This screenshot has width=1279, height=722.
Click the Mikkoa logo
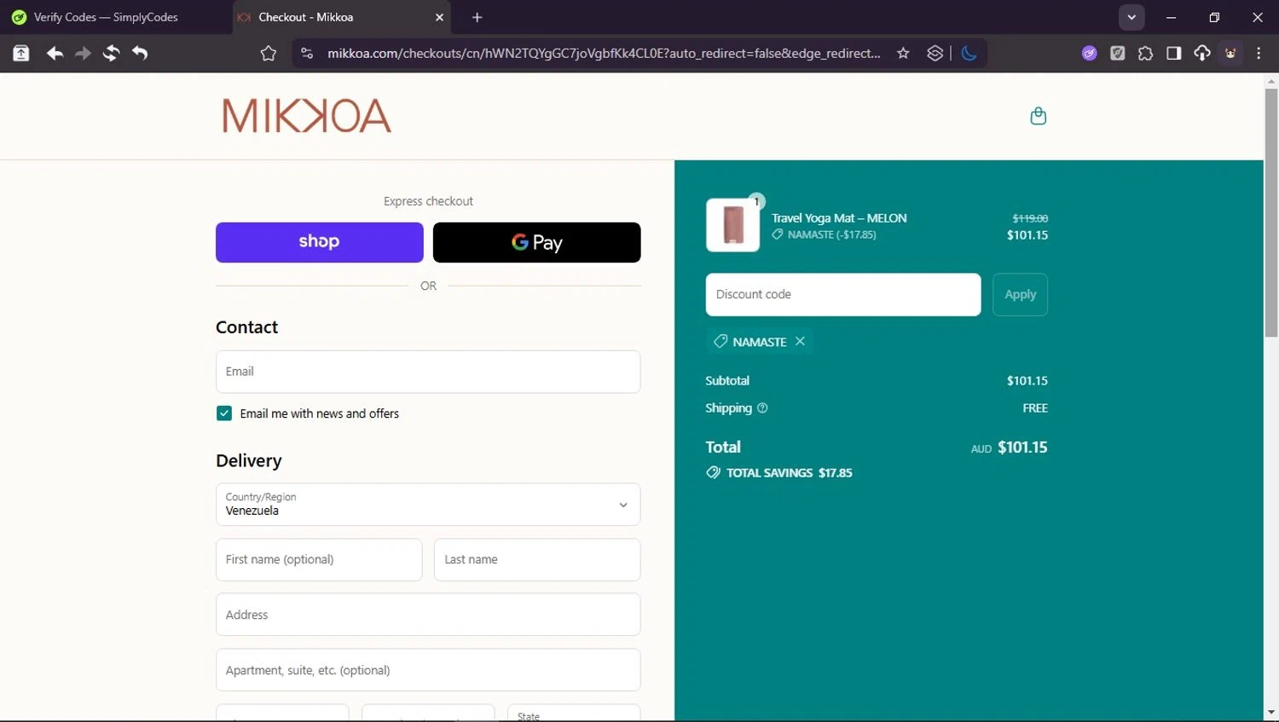[307, 116]
